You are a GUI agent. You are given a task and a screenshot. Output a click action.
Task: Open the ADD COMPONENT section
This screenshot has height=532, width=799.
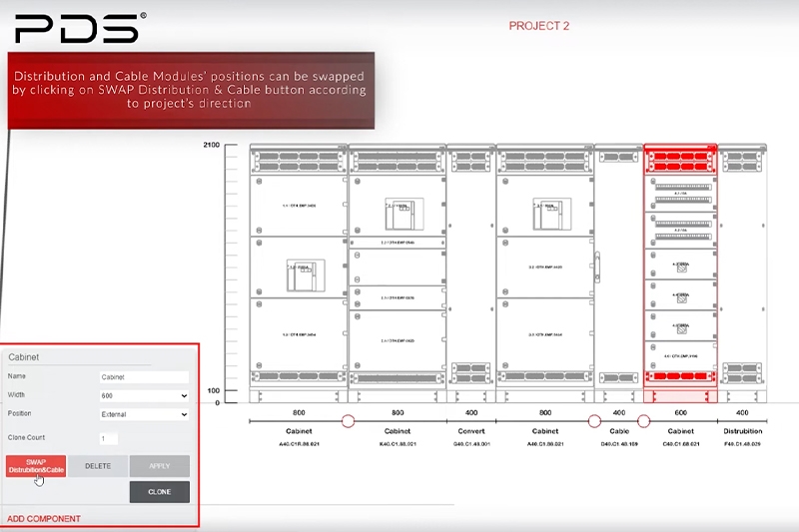(44, 519)
